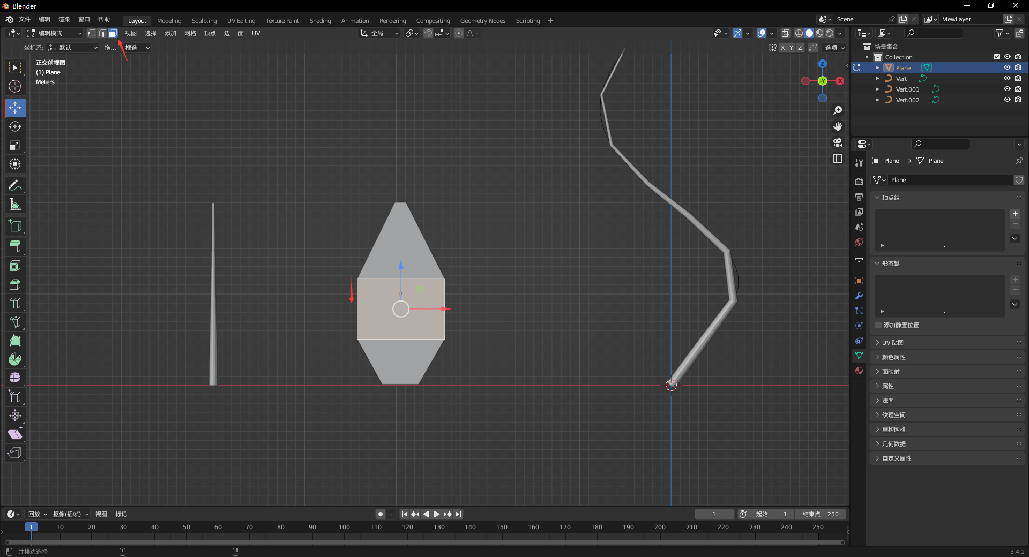Select the Add Cube tool
The image size is (1029, 557).
pyautogui.click(x=15, y=225)
